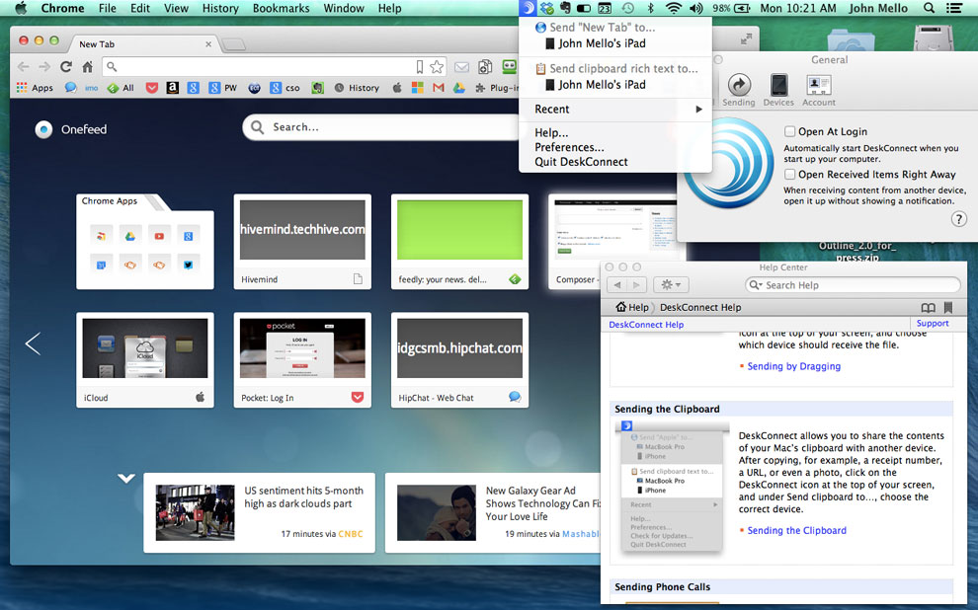Open the Devices pane in DeskConnect preferences

click(778, 90)
